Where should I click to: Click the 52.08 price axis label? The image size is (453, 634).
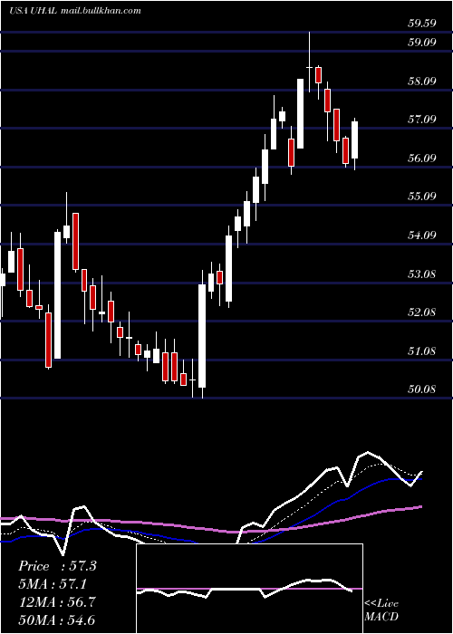[x=422, y=312]
